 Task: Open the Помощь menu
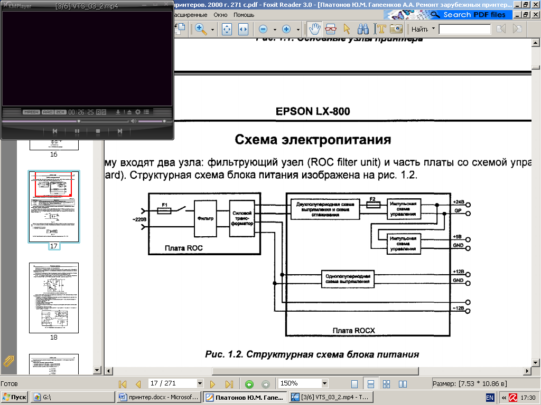point(244,15)
